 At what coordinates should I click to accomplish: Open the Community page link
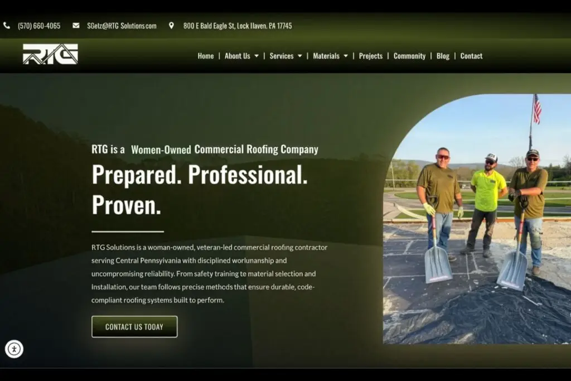pyautogui.click(x=409, y=56)
